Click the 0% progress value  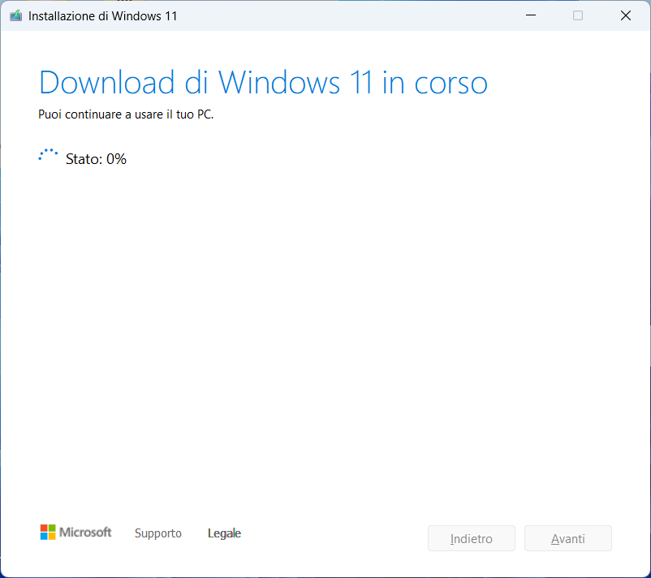tap(116, 159)
